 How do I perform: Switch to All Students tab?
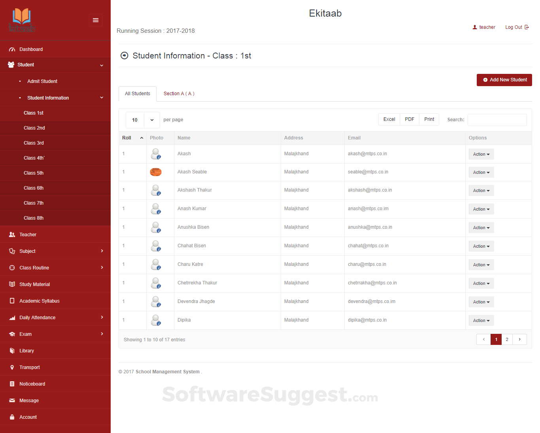(x=138, y=94)
